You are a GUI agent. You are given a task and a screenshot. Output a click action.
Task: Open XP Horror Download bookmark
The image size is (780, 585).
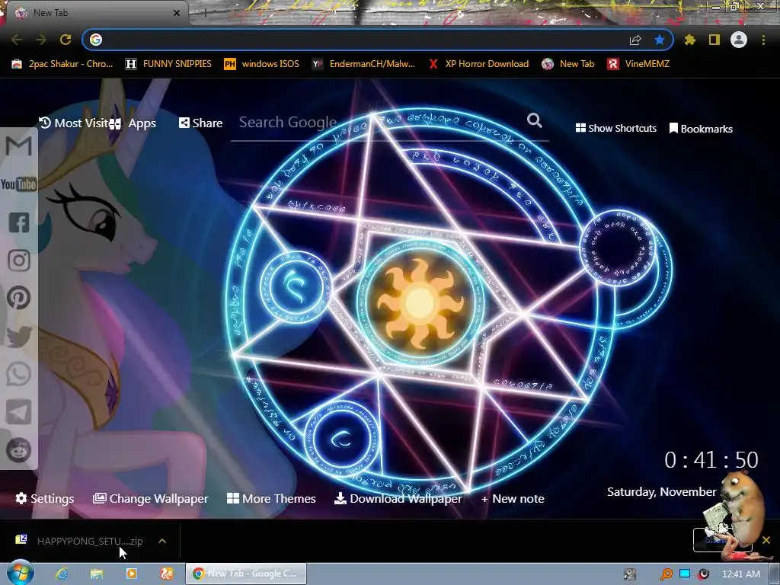[478, 64]
